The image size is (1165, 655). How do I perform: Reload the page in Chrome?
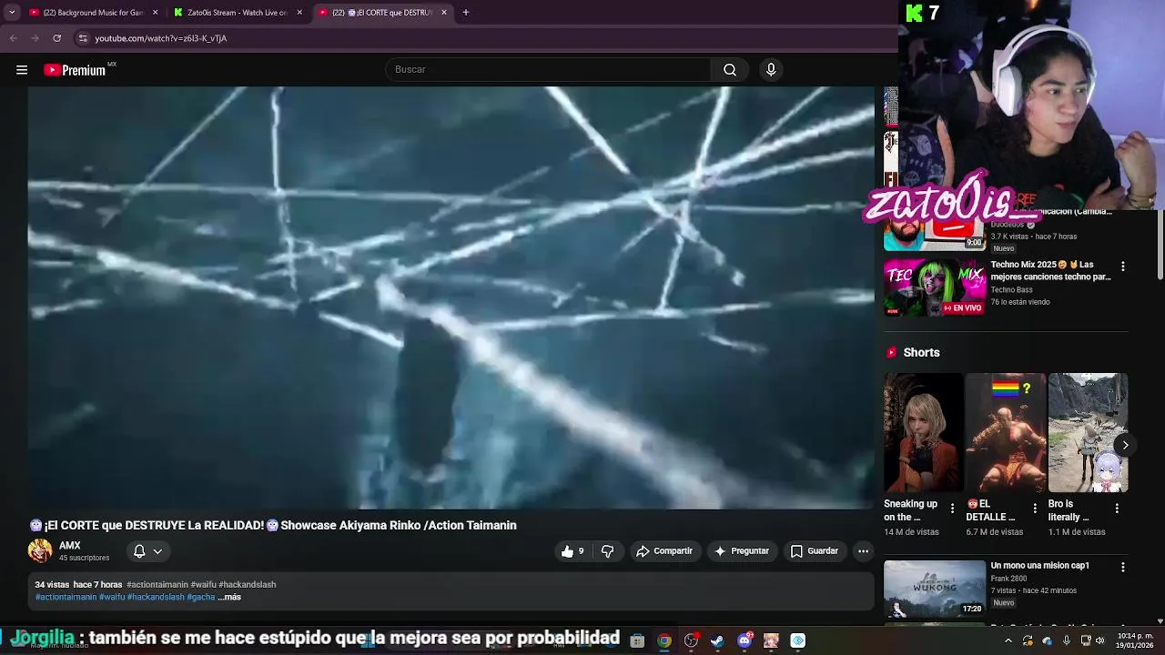coord(56,38)
